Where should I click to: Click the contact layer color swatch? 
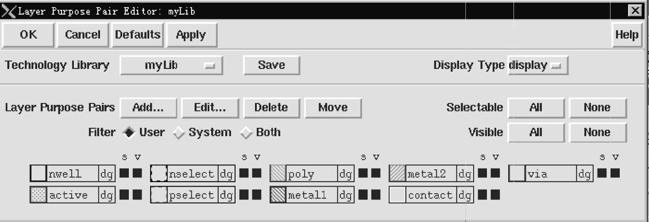click(398, 195)
